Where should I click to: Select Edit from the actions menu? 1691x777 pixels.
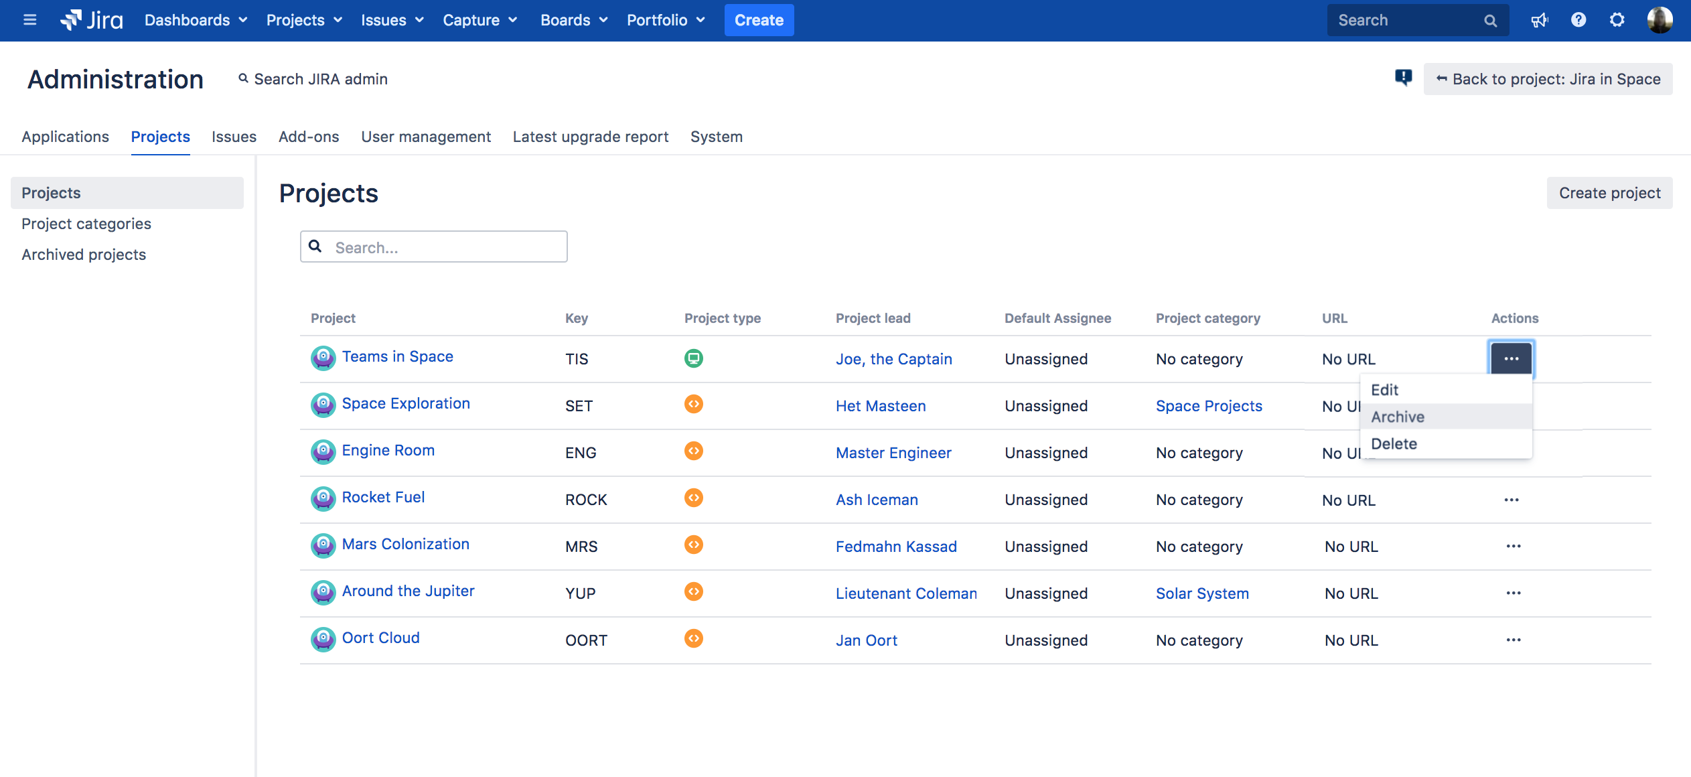tap(1446, 390)
